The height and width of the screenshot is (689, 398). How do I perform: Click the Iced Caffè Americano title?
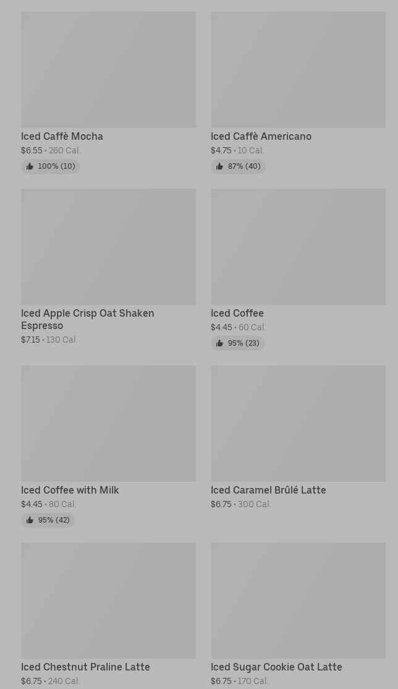261,136
